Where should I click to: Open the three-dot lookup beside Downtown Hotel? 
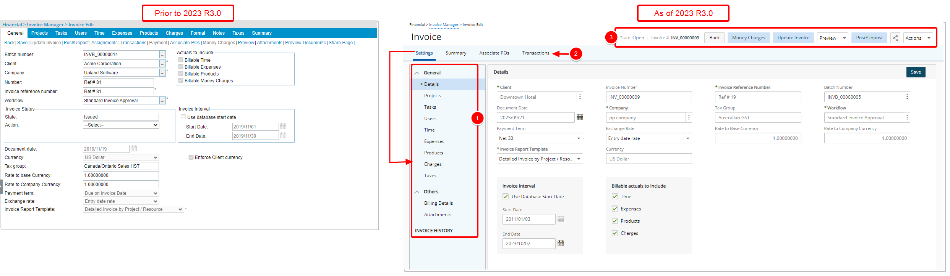click(x=580, y=97)
